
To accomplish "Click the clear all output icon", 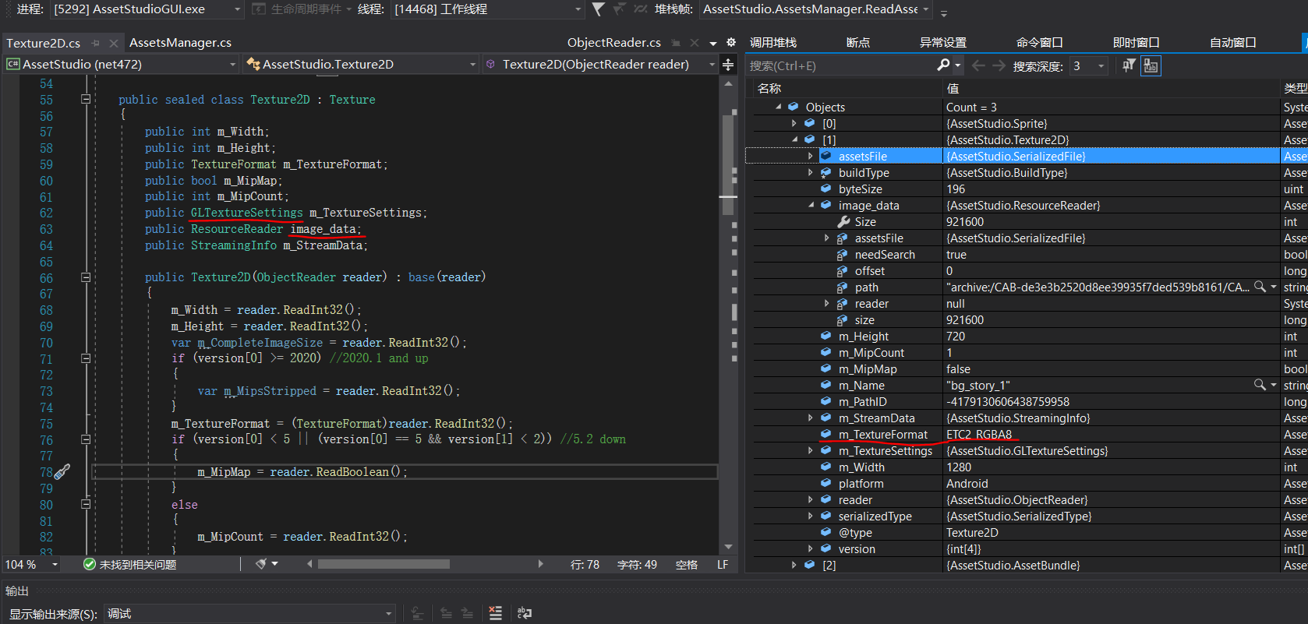I will pyautogui.click(x=495, y=613).
